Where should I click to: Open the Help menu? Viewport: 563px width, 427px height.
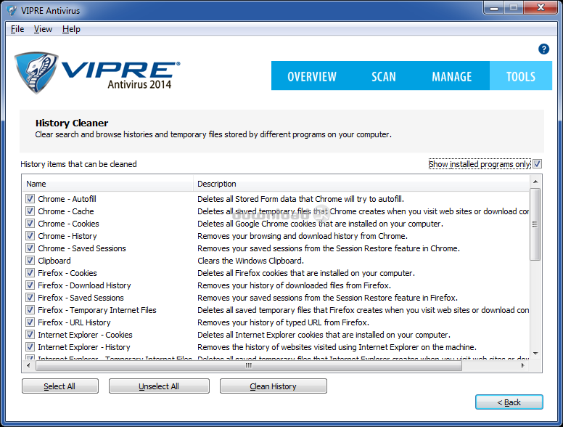click(71, 29)
